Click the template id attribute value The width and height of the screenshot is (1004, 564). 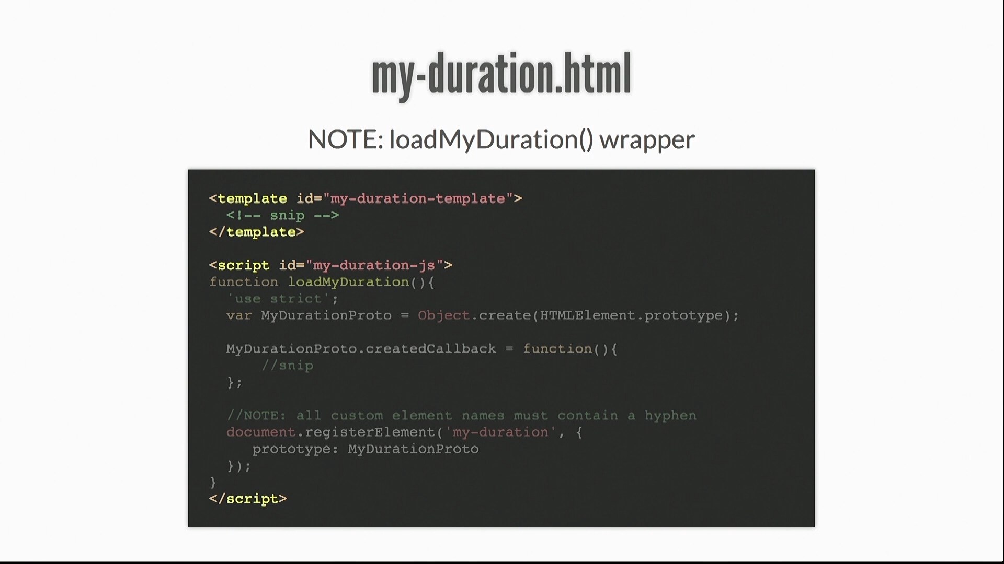point(417,198)
